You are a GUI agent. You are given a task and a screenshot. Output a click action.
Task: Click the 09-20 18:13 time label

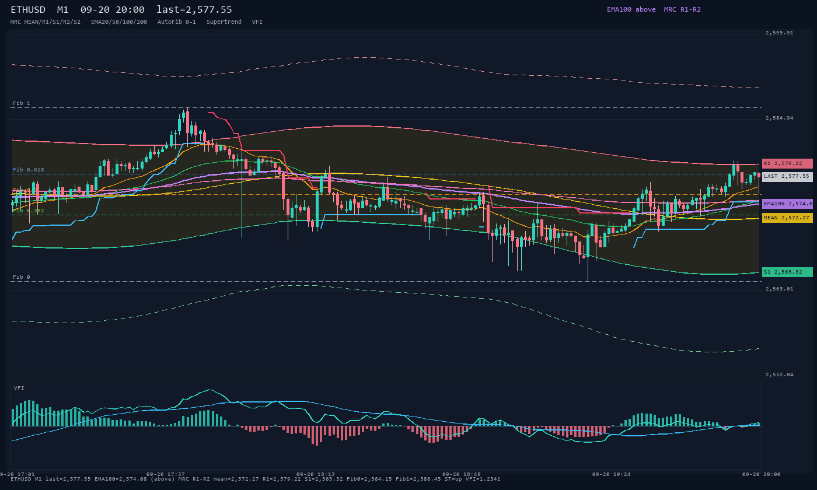click(x=316, y=474)
